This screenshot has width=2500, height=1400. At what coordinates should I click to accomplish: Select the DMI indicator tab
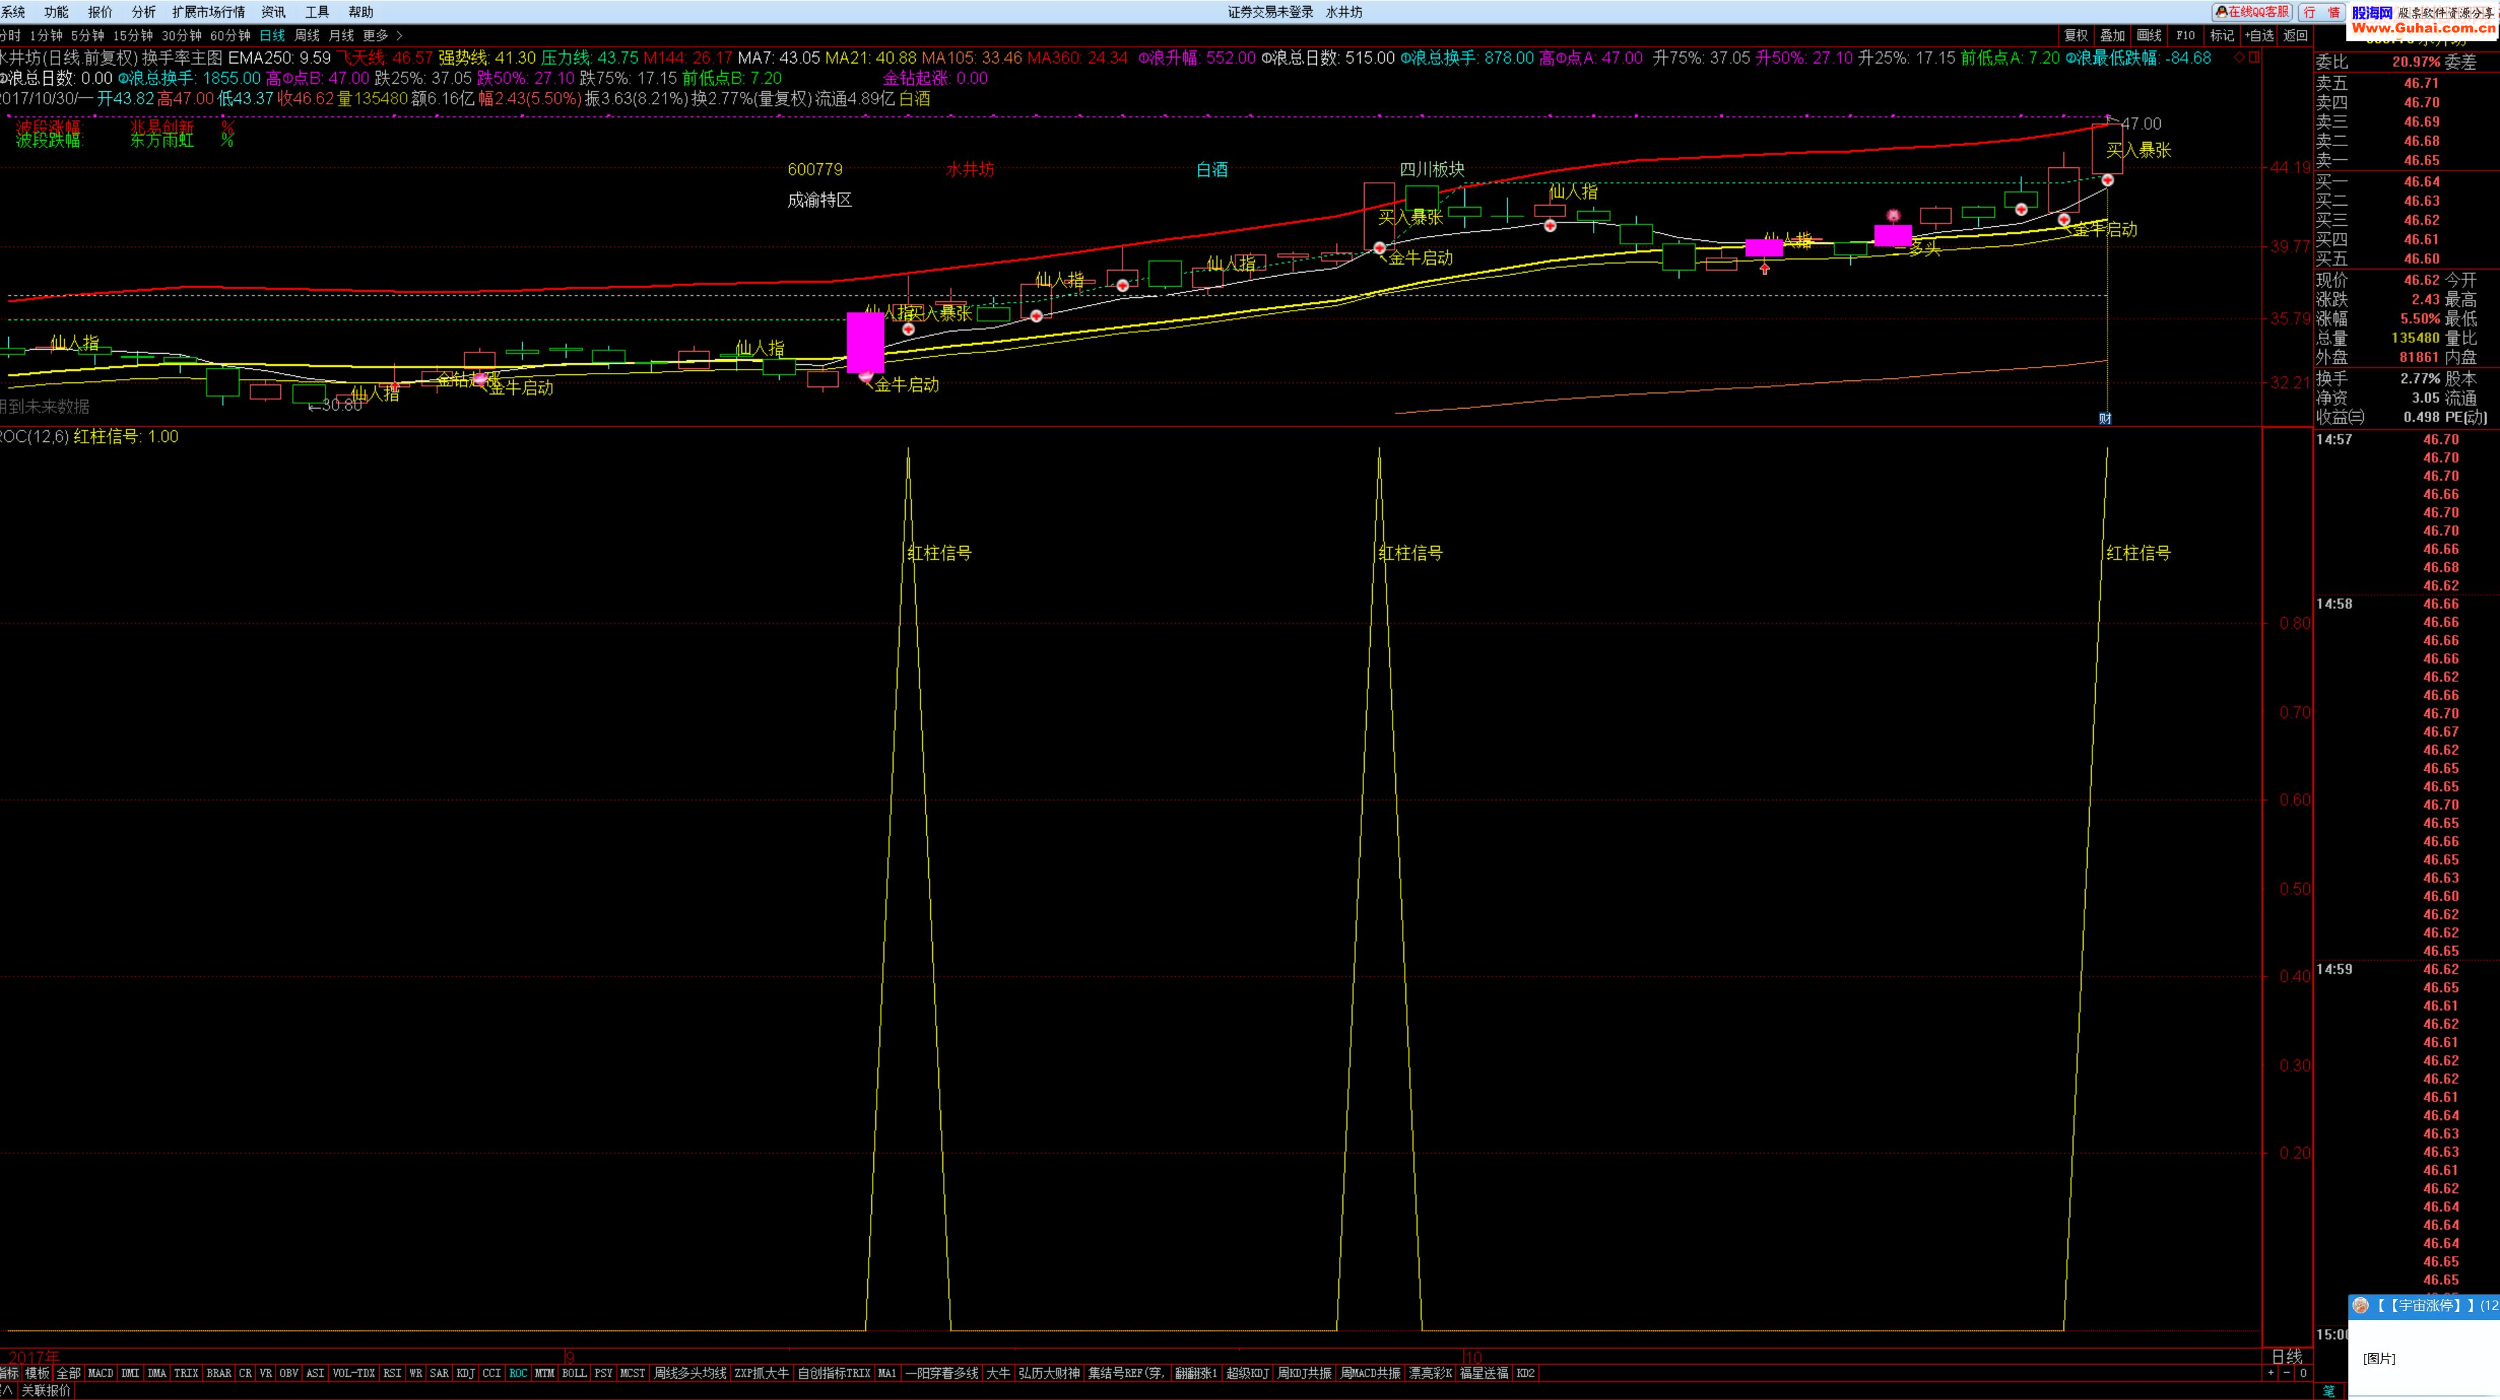pos(130,1373)
